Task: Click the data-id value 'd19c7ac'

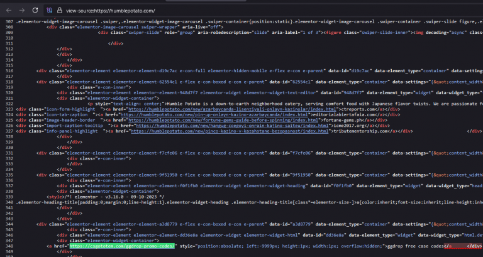Action: 360,71
